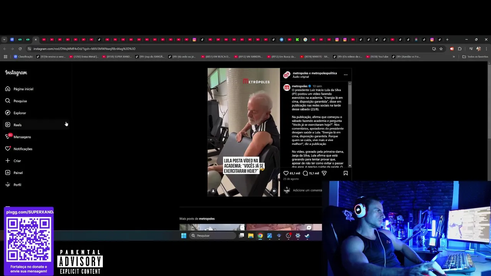Screen dimensions: 491x276
Task: Open first thumbnail under Mais posts
Action: [212, 227]
